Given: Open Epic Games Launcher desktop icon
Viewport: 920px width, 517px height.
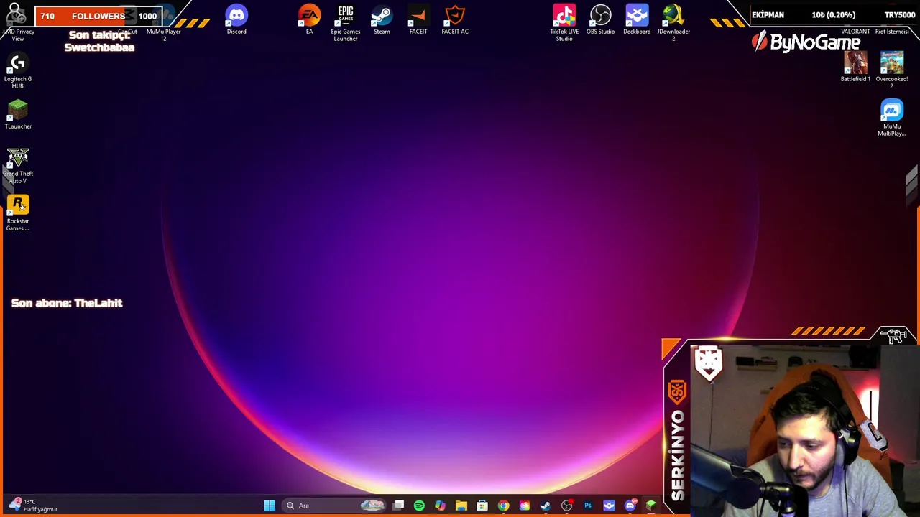Looking at the screenshot, I should [346, 24].
